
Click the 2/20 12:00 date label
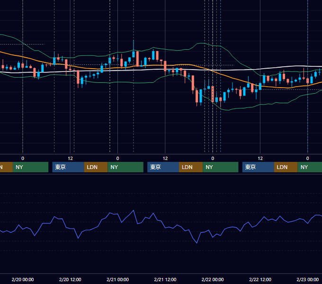[x=70, y=279]
